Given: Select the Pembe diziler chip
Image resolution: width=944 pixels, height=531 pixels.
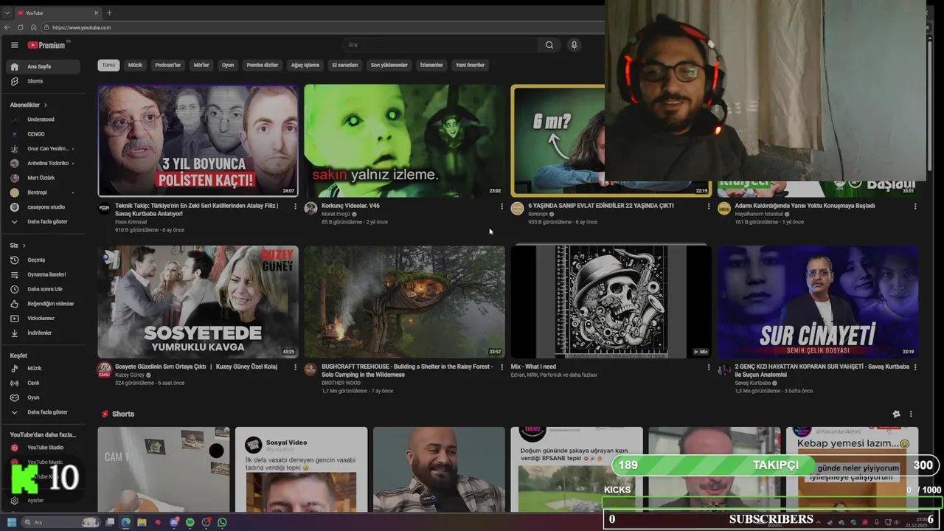Looking at the screenshot, I should point(263,65).
